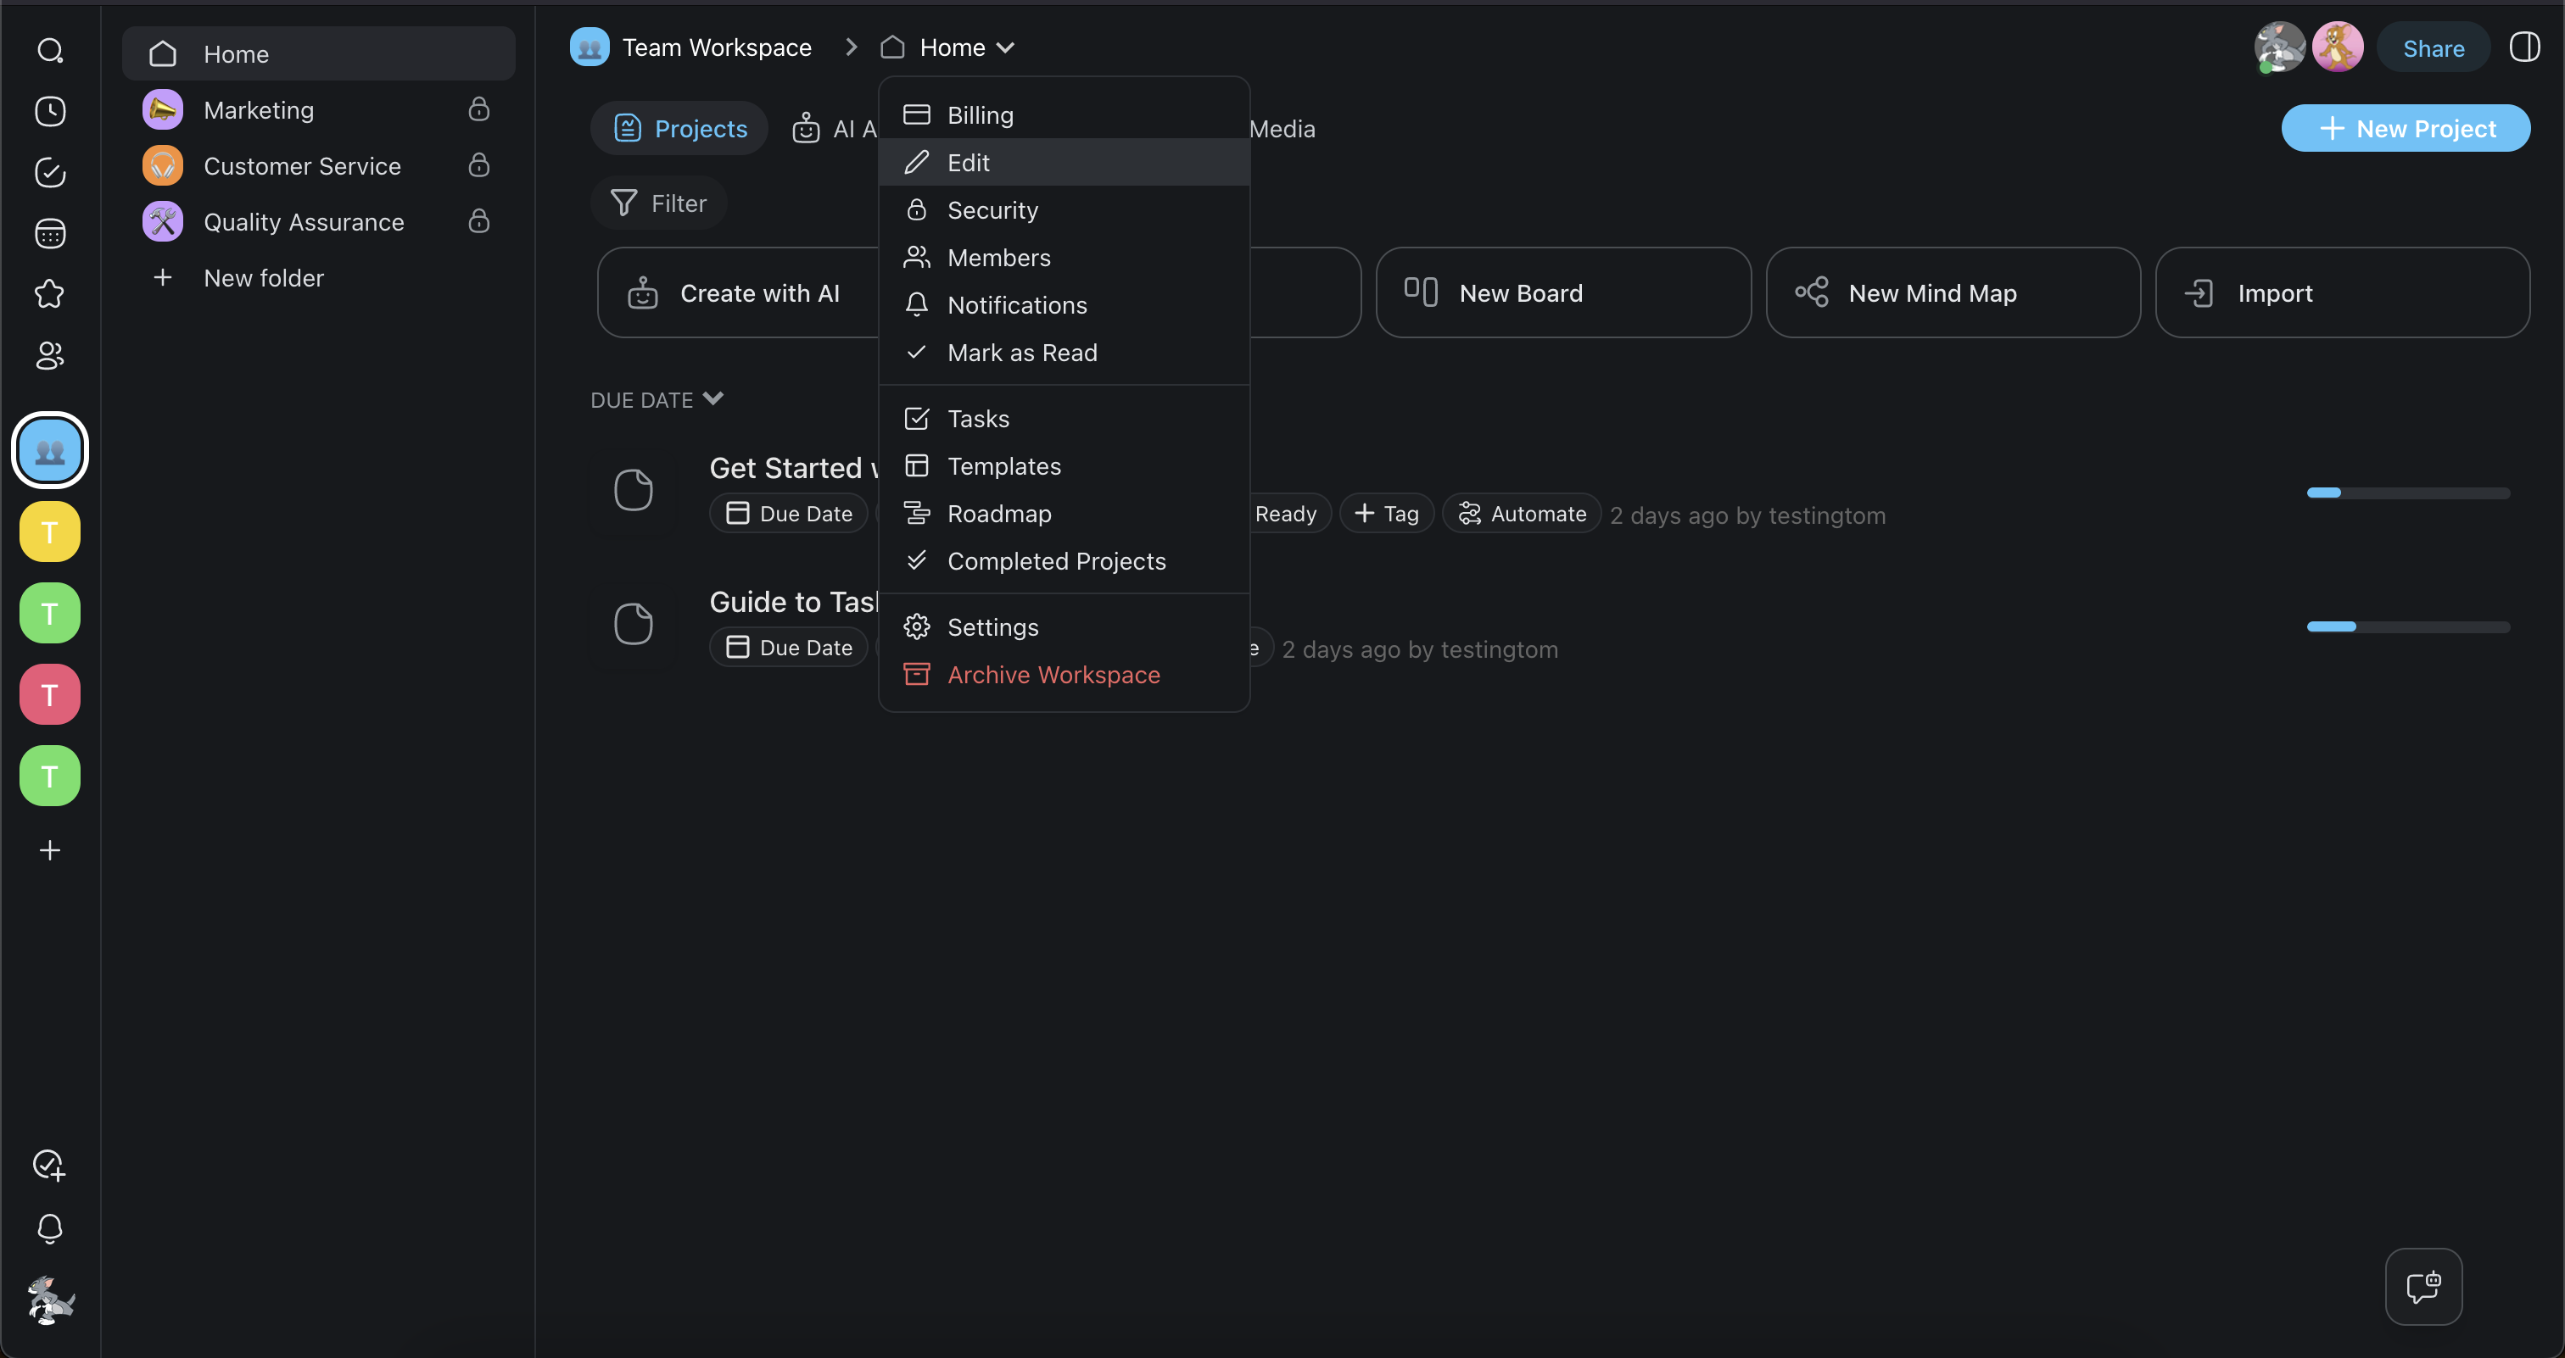Toggle the Marketing folder lock icon

(x=479, y=109)
